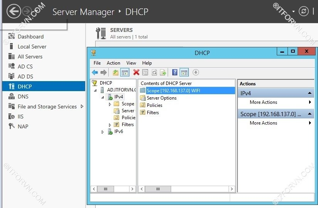Click the Refresh icon in DHCP toolbar

[x=154, y=72]
